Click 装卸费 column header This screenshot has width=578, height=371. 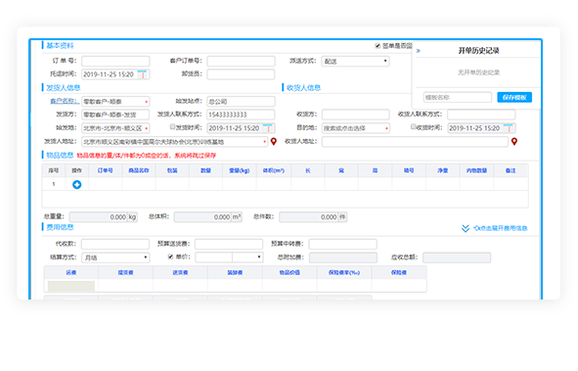[x=235, y=272]
